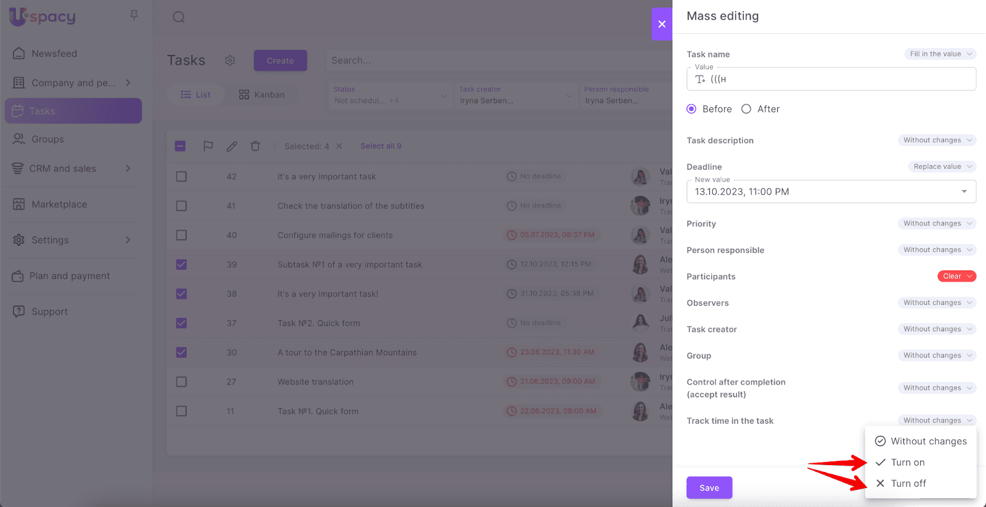This screenshot has width=986, height=507.
Task: Open the Status filter dropdown
Action: point(389,95)
